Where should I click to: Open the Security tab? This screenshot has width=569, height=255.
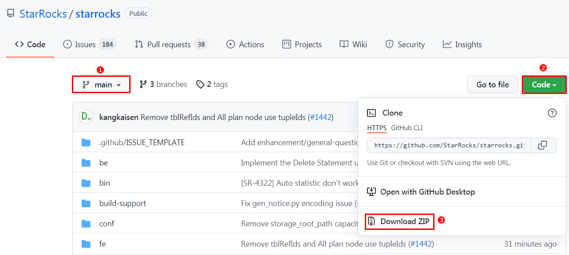click(x=405, y=44)
